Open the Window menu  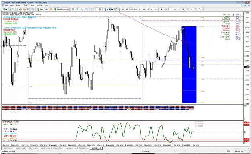39,6
